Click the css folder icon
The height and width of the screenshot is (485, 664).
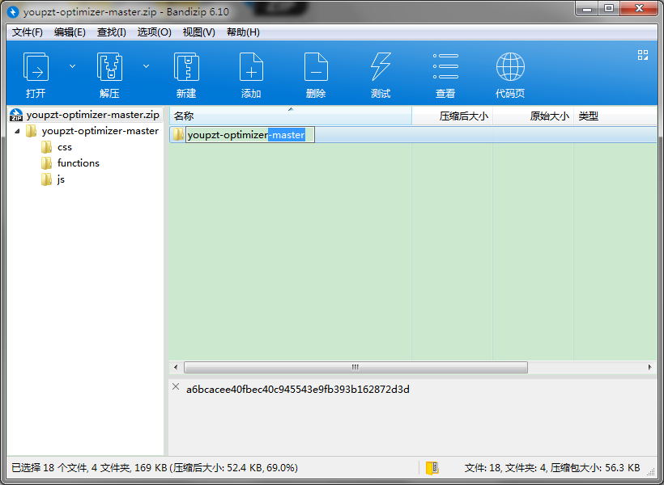coord(46,147)
